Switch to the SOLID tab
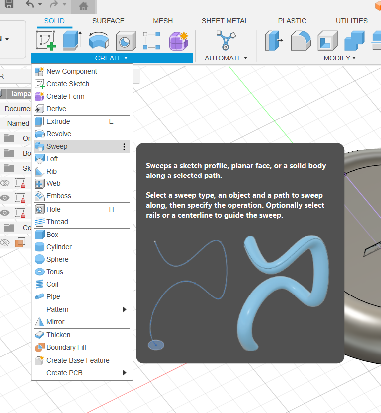This screenshot has height=413, width=381. coord(54,21)
